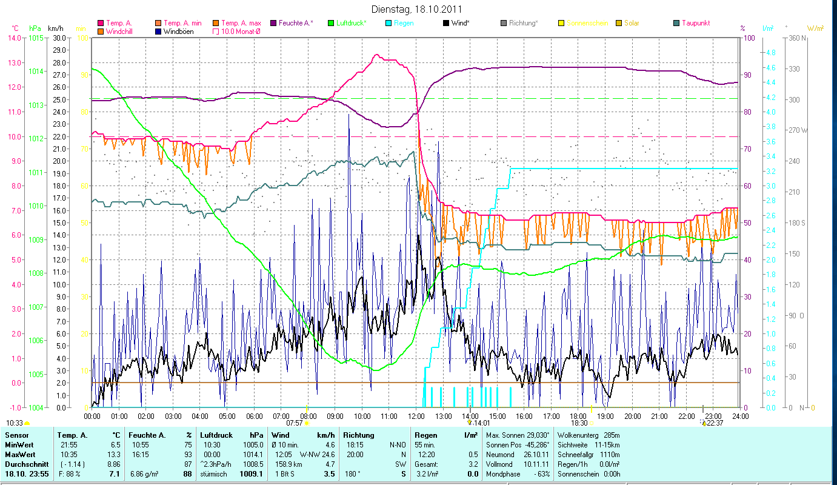
Task: Click the orange Windchill legend swatch
Action: 101,31
